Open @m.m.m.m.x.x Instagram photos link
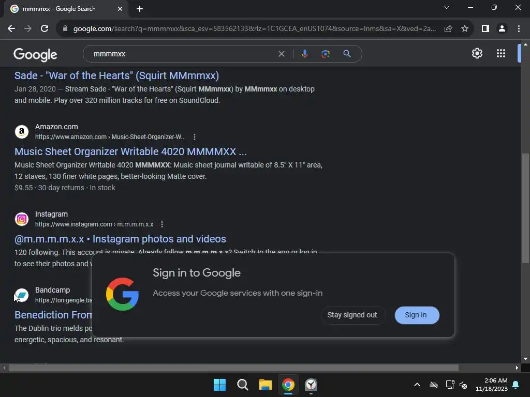 pos(120,239)
